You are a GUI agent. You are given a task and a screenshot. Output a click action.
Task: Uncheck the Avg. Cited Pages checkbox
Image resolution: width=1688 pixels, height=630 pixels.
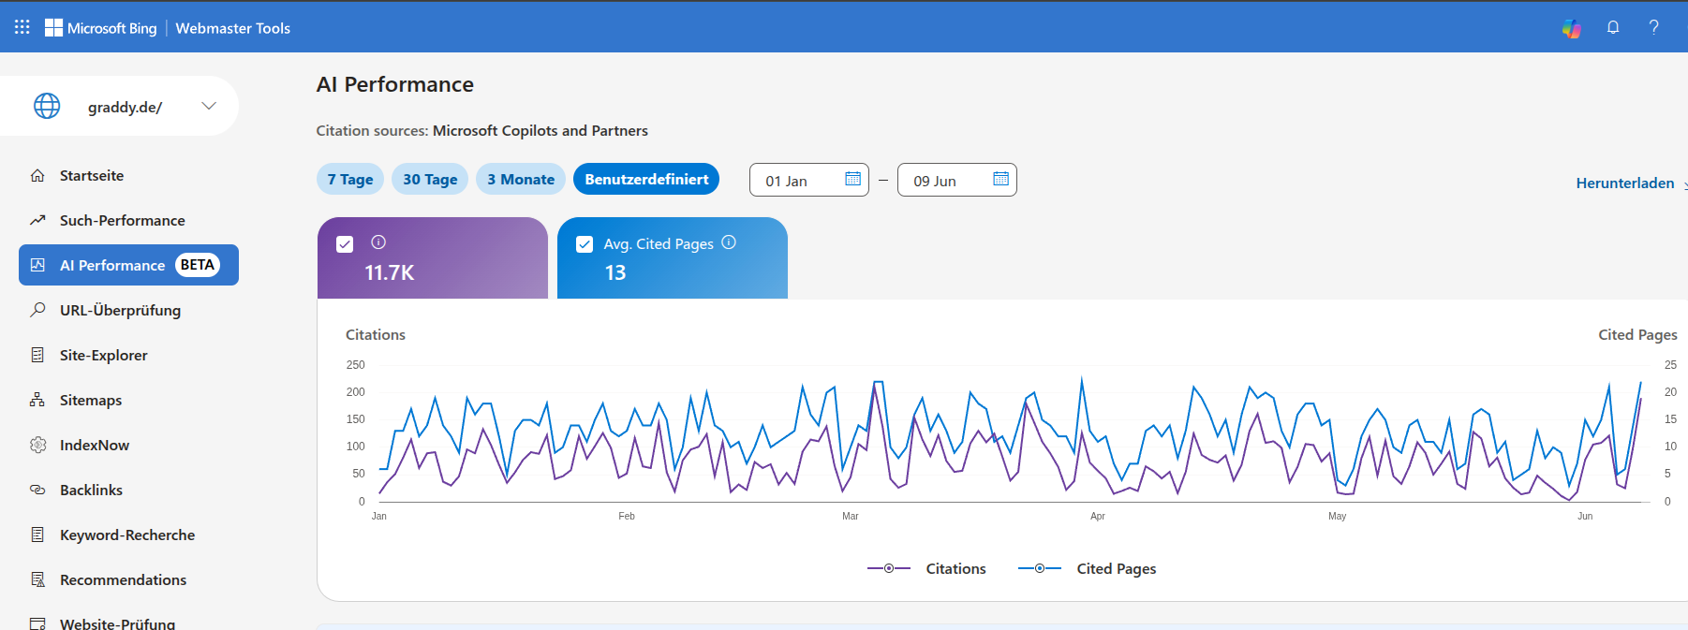585,244
